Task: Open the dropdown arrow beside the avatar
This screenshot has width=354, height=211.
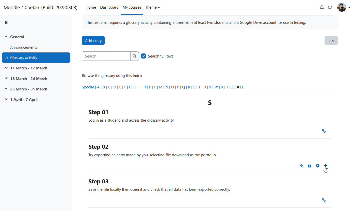Action: pos(349,8)
